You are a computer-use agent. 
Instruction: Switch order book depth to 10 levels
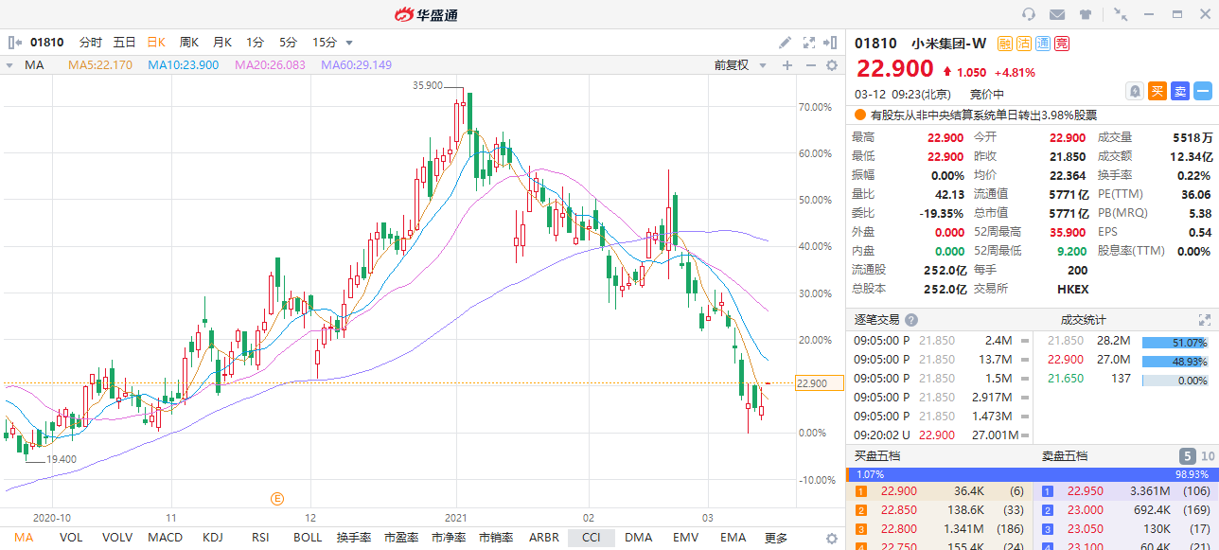coord(1207,456)
